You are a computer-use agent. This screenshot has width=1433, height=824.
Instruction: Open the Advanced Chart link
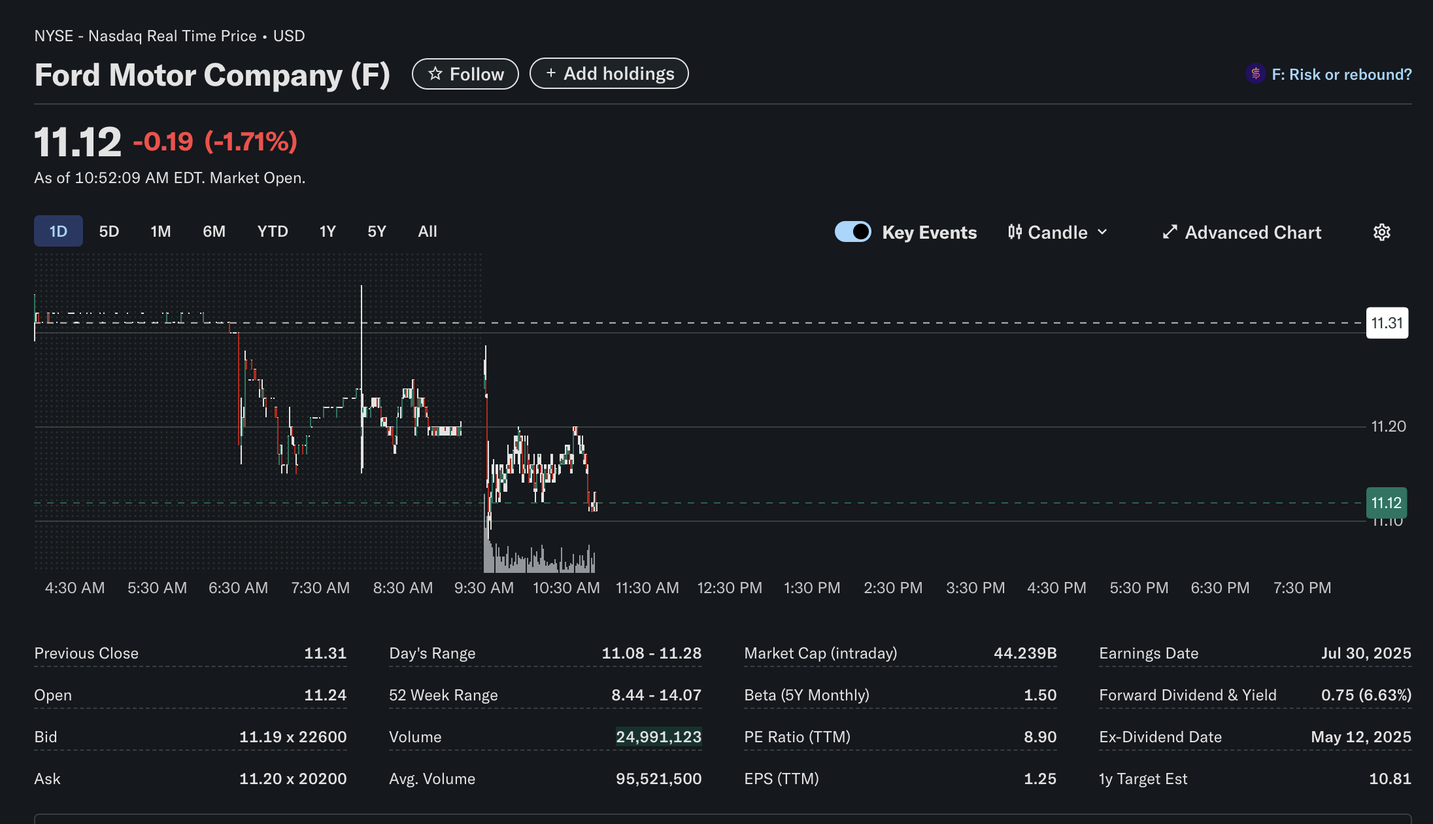pyautogui.click(x=1242, y=232)
